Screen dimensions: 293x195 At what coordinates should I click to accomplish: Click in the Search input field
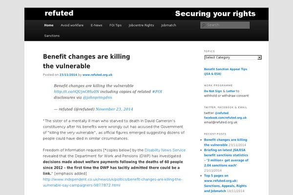(227, 25)
